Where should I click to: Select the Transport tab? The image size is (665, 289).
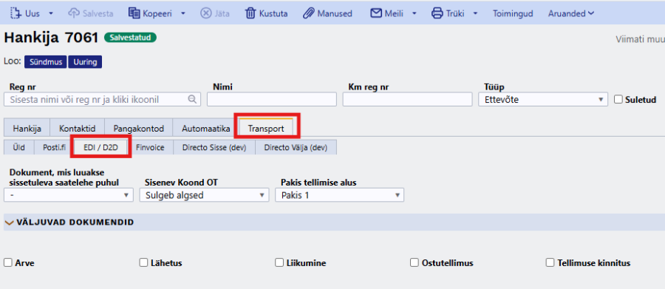(x=266, y=128)
